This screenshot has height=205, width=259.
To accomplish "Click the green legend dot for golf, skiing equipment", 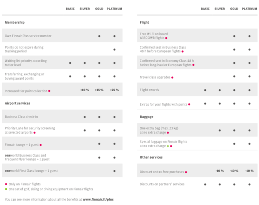I will tap(6, 189).
